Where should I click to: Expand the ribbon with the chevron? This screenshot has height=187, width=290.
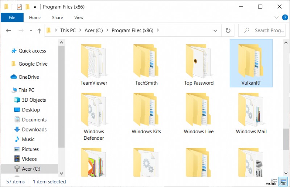click(276, 17)
